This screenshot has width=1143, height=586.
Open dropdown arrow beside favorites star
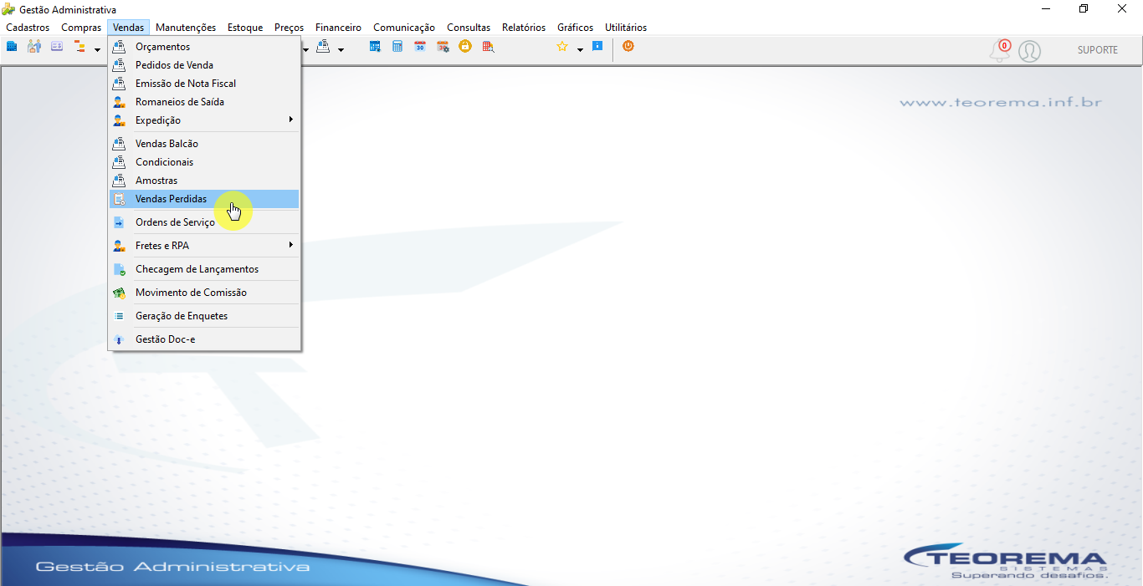click(x=580, y=49)
